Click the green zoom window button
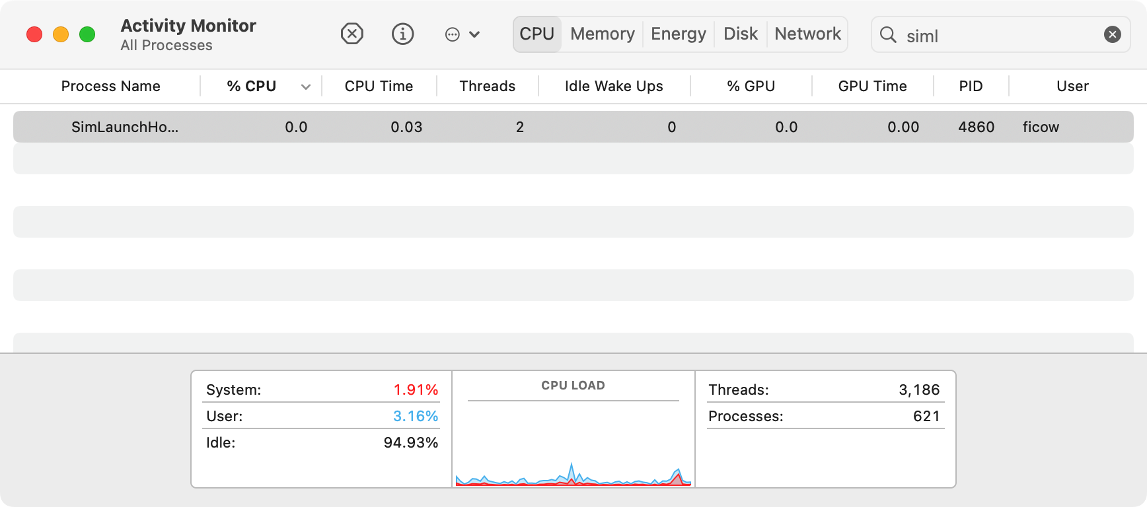This screenshot has height=507, width=1147. click(87, 34)
